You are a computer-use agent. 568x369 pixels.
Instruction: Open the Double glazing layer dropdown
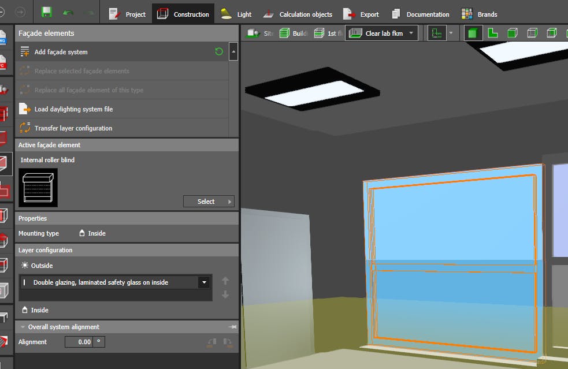click(205, 282)
